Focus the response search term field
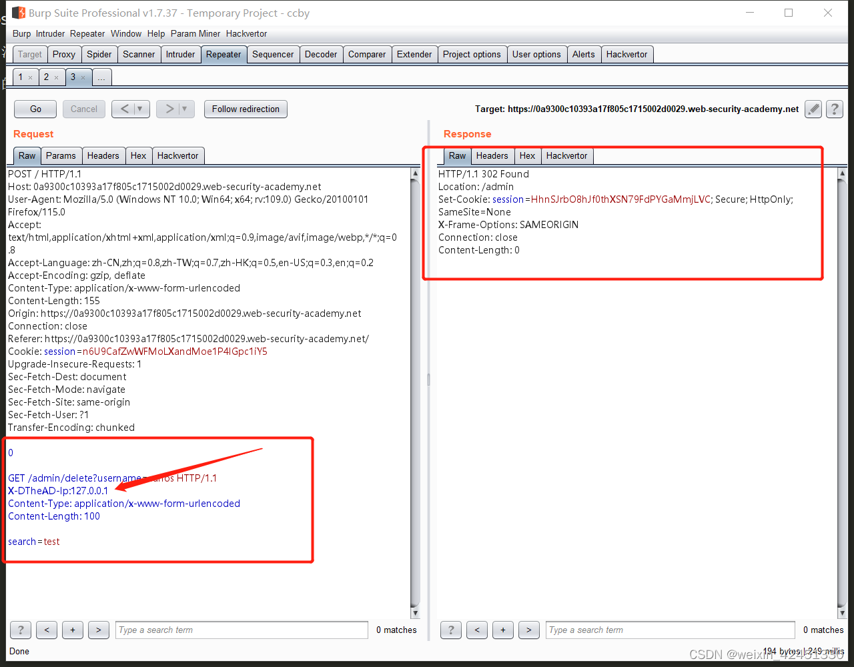 671,630
